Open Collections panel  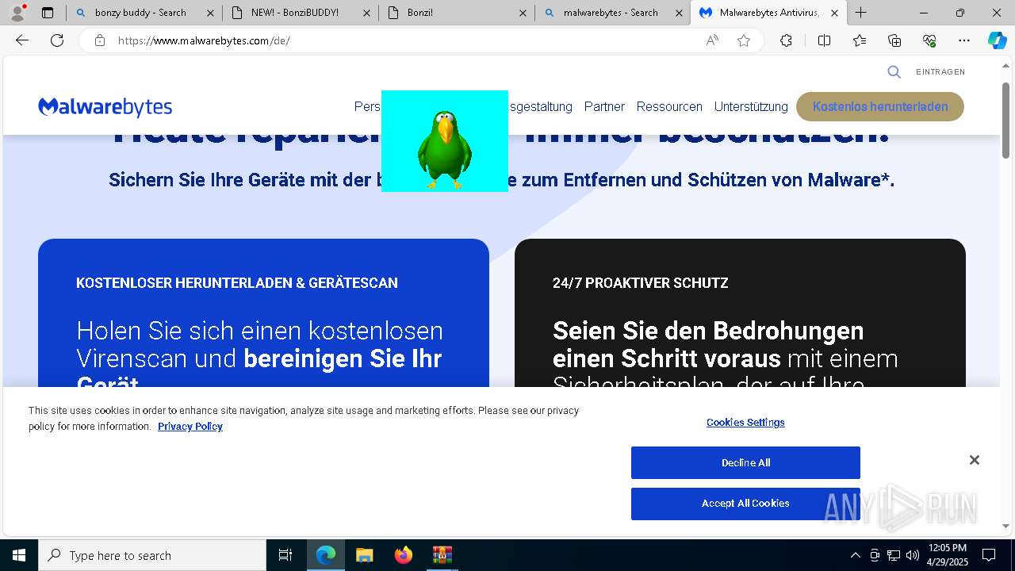(894, 40)
